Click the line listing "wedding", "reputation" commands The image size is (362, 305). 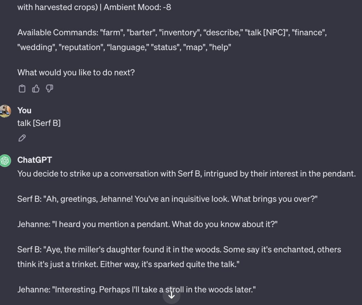point(124,47)
